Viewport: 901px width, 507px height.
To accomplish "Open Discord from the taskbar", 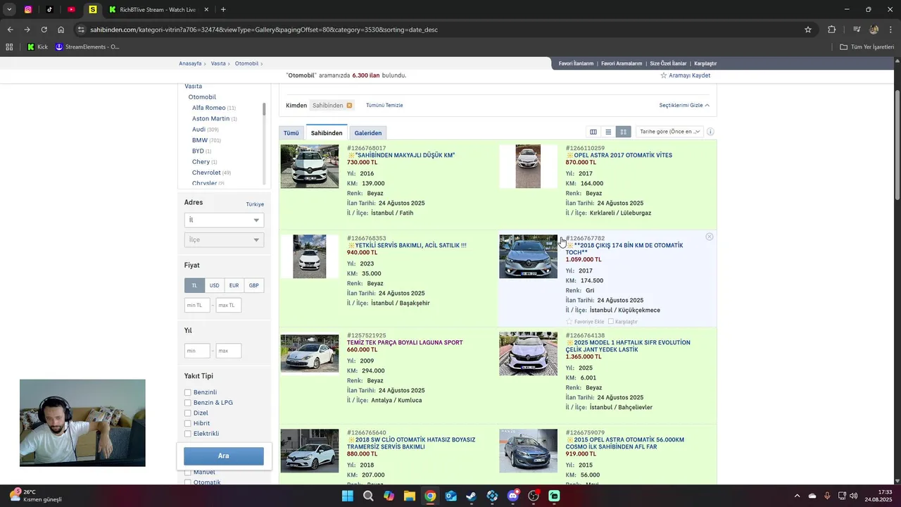I will coord(513,496).
